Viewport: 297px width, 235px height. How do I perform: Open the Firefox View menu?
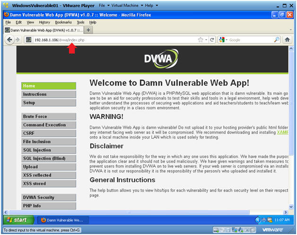coord(30,22)
